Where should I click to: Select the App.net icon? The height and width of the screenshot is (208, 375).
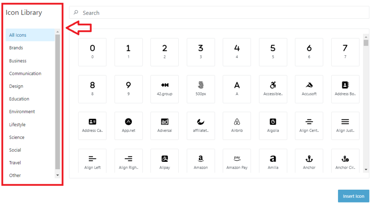129,126
